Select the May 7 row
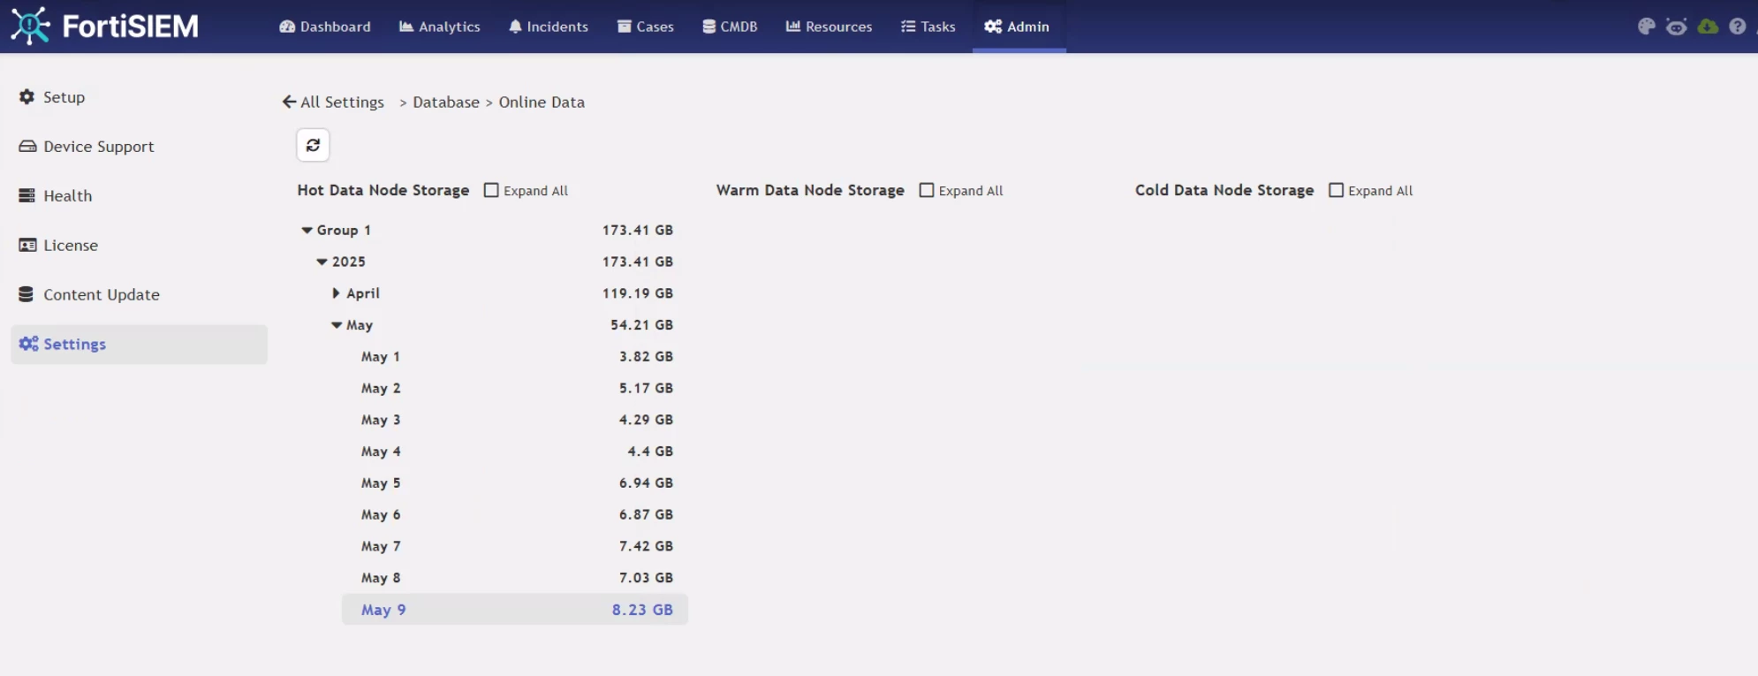This screenshot has width=1758, height=676. point(515,547)
